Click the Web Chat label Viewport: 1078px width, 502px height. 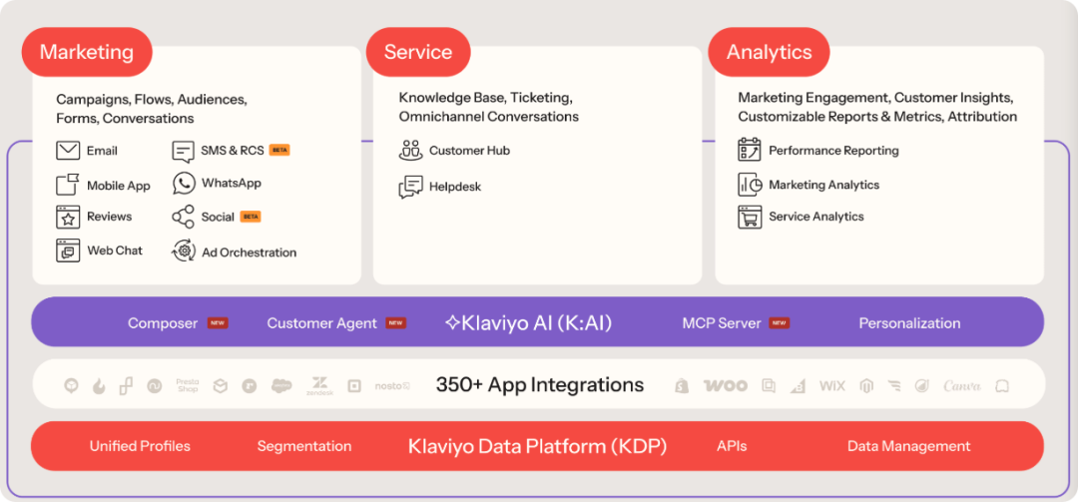coord(114,251)
